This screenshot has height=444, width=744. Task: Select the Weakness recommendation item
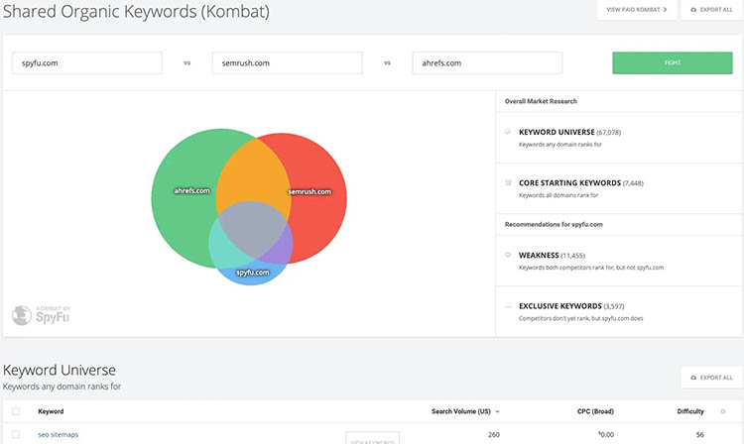pos(619,261)
